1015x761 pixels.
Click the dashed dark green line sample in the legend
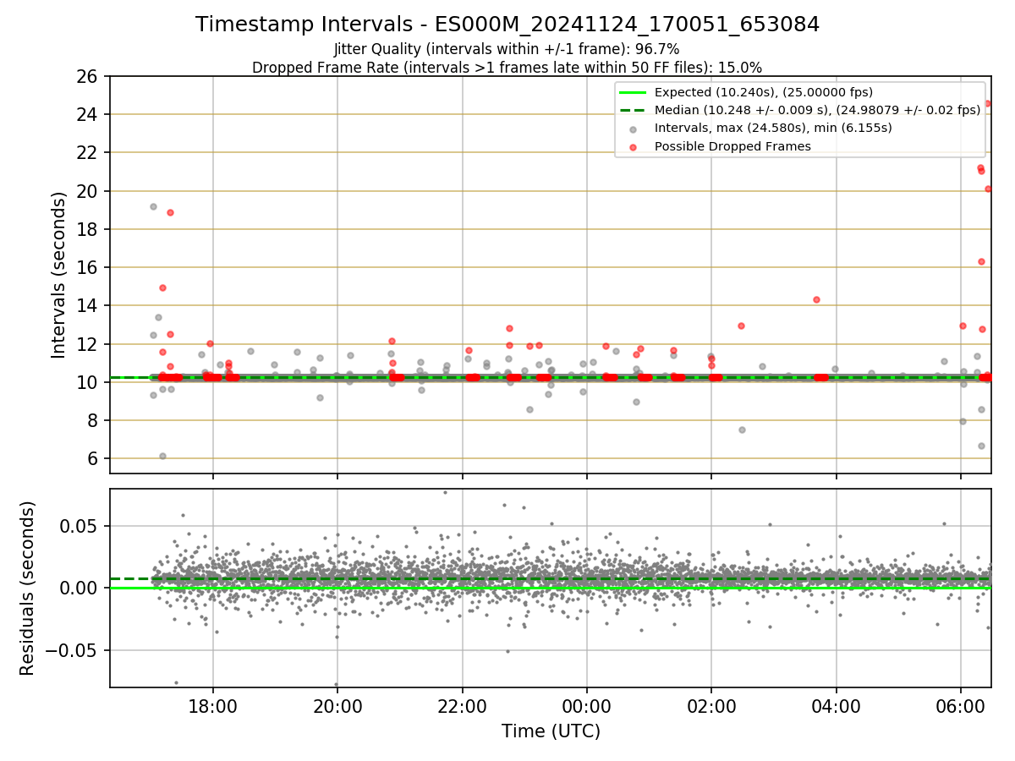(x=633, y=110)
